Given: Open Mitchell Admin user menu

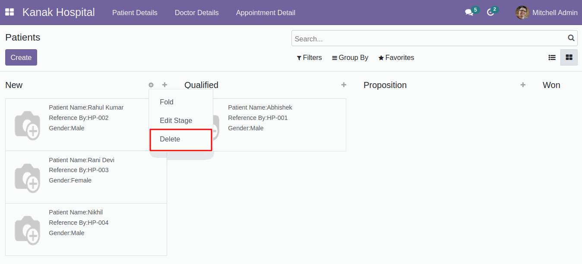Looking at the screenshot, I should (x=546, y=13).
